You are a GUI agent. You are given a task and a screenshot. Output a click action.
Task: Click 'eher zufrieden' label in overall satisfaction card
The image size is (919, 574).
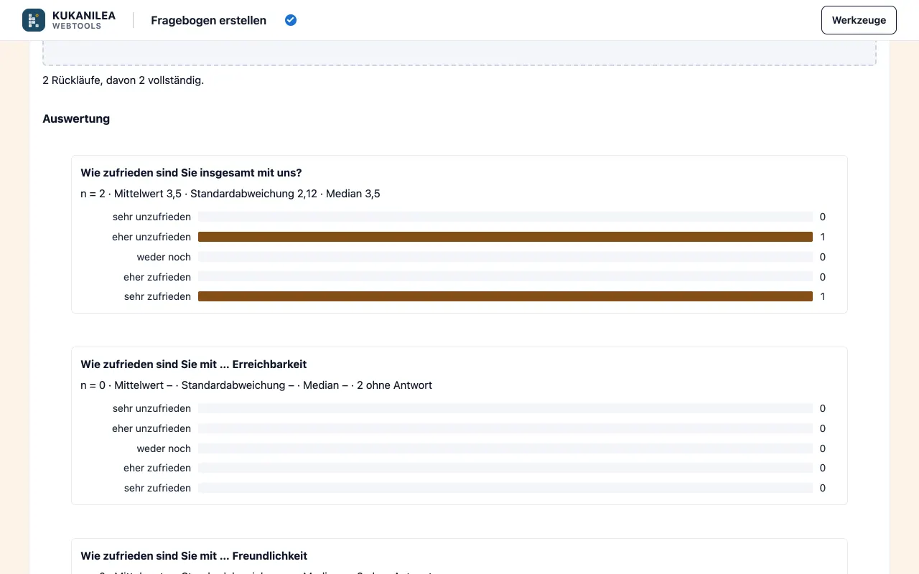pos(157,277)
